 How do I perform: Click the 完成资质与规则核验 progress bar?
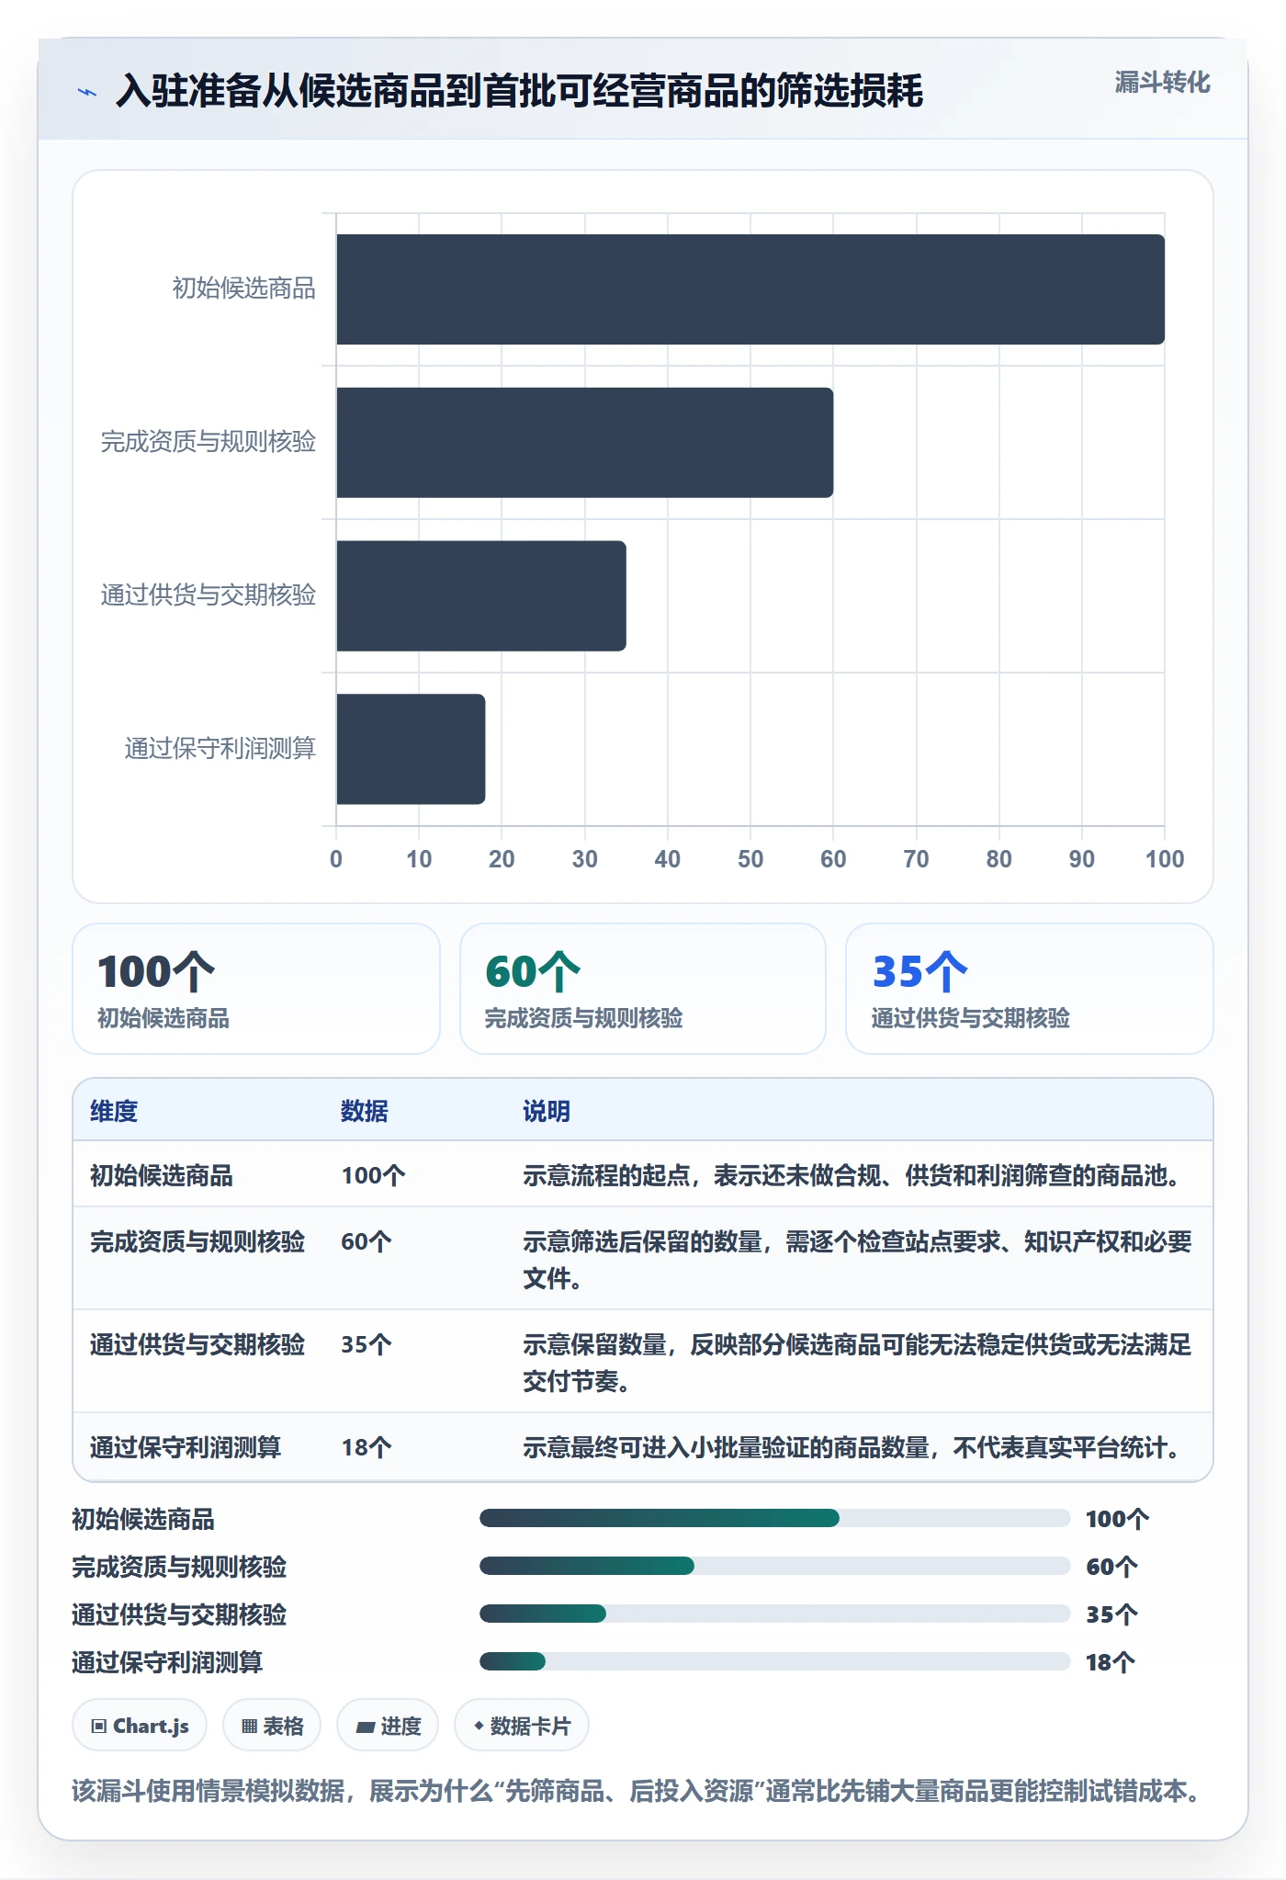[775, 1566]
